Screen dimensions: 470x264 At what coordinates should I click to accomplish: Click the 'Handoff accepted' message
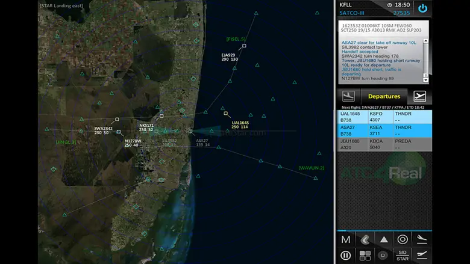point(360,52)
